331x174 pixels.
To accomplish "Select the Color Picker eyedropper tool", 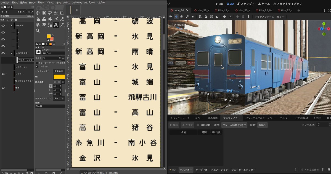I will 62,25.
